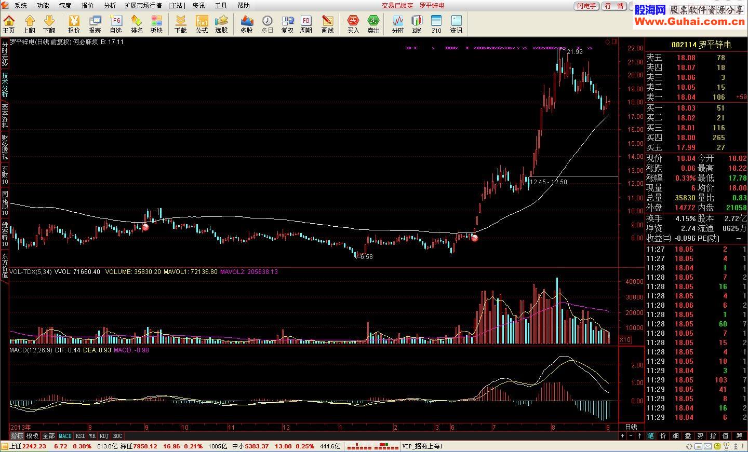Viewport: 748px width, 452px height.
Task: Click the 多日 multi-day icon
Action: [267, 24]
